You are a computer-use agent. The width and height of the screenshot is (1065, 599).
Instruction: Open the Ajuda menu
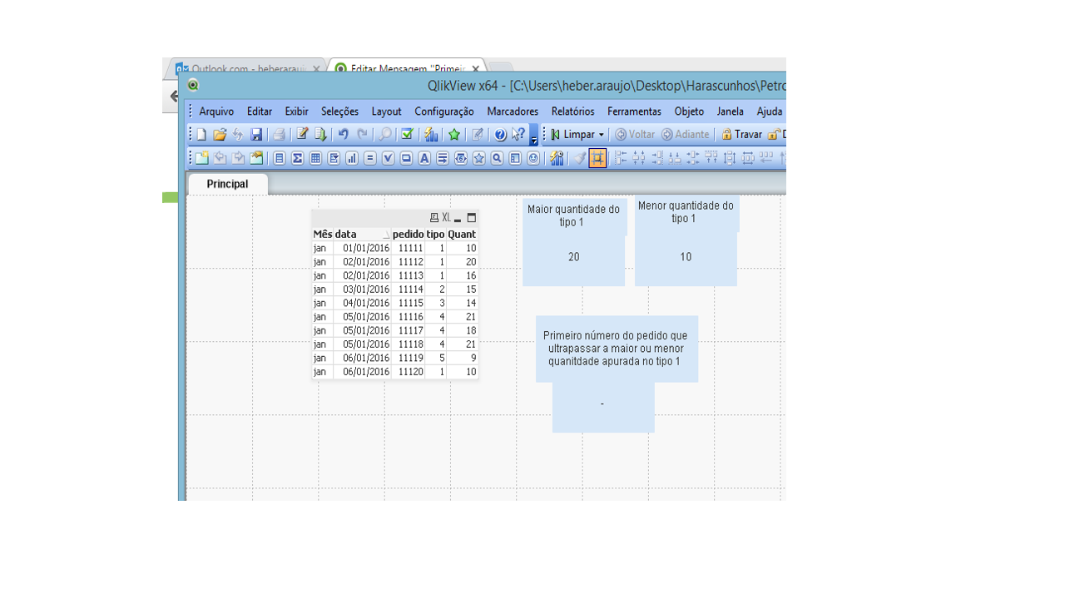[770, 111]
